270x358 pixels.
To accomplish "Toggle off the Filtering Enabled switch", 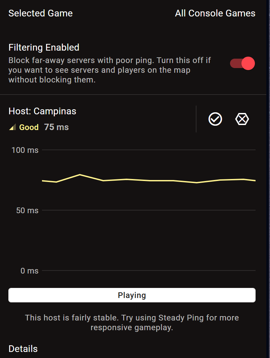I will tap(242, 63).
